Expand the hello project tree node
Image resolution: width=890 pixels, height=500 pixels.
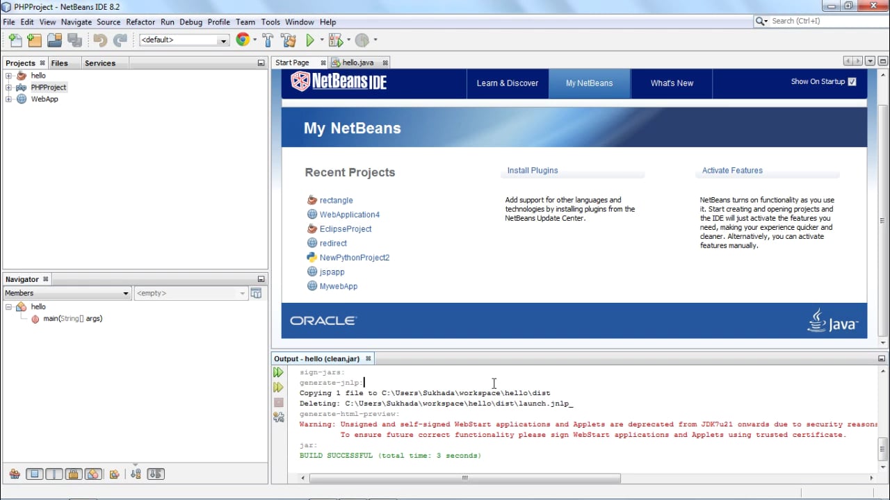8,76
